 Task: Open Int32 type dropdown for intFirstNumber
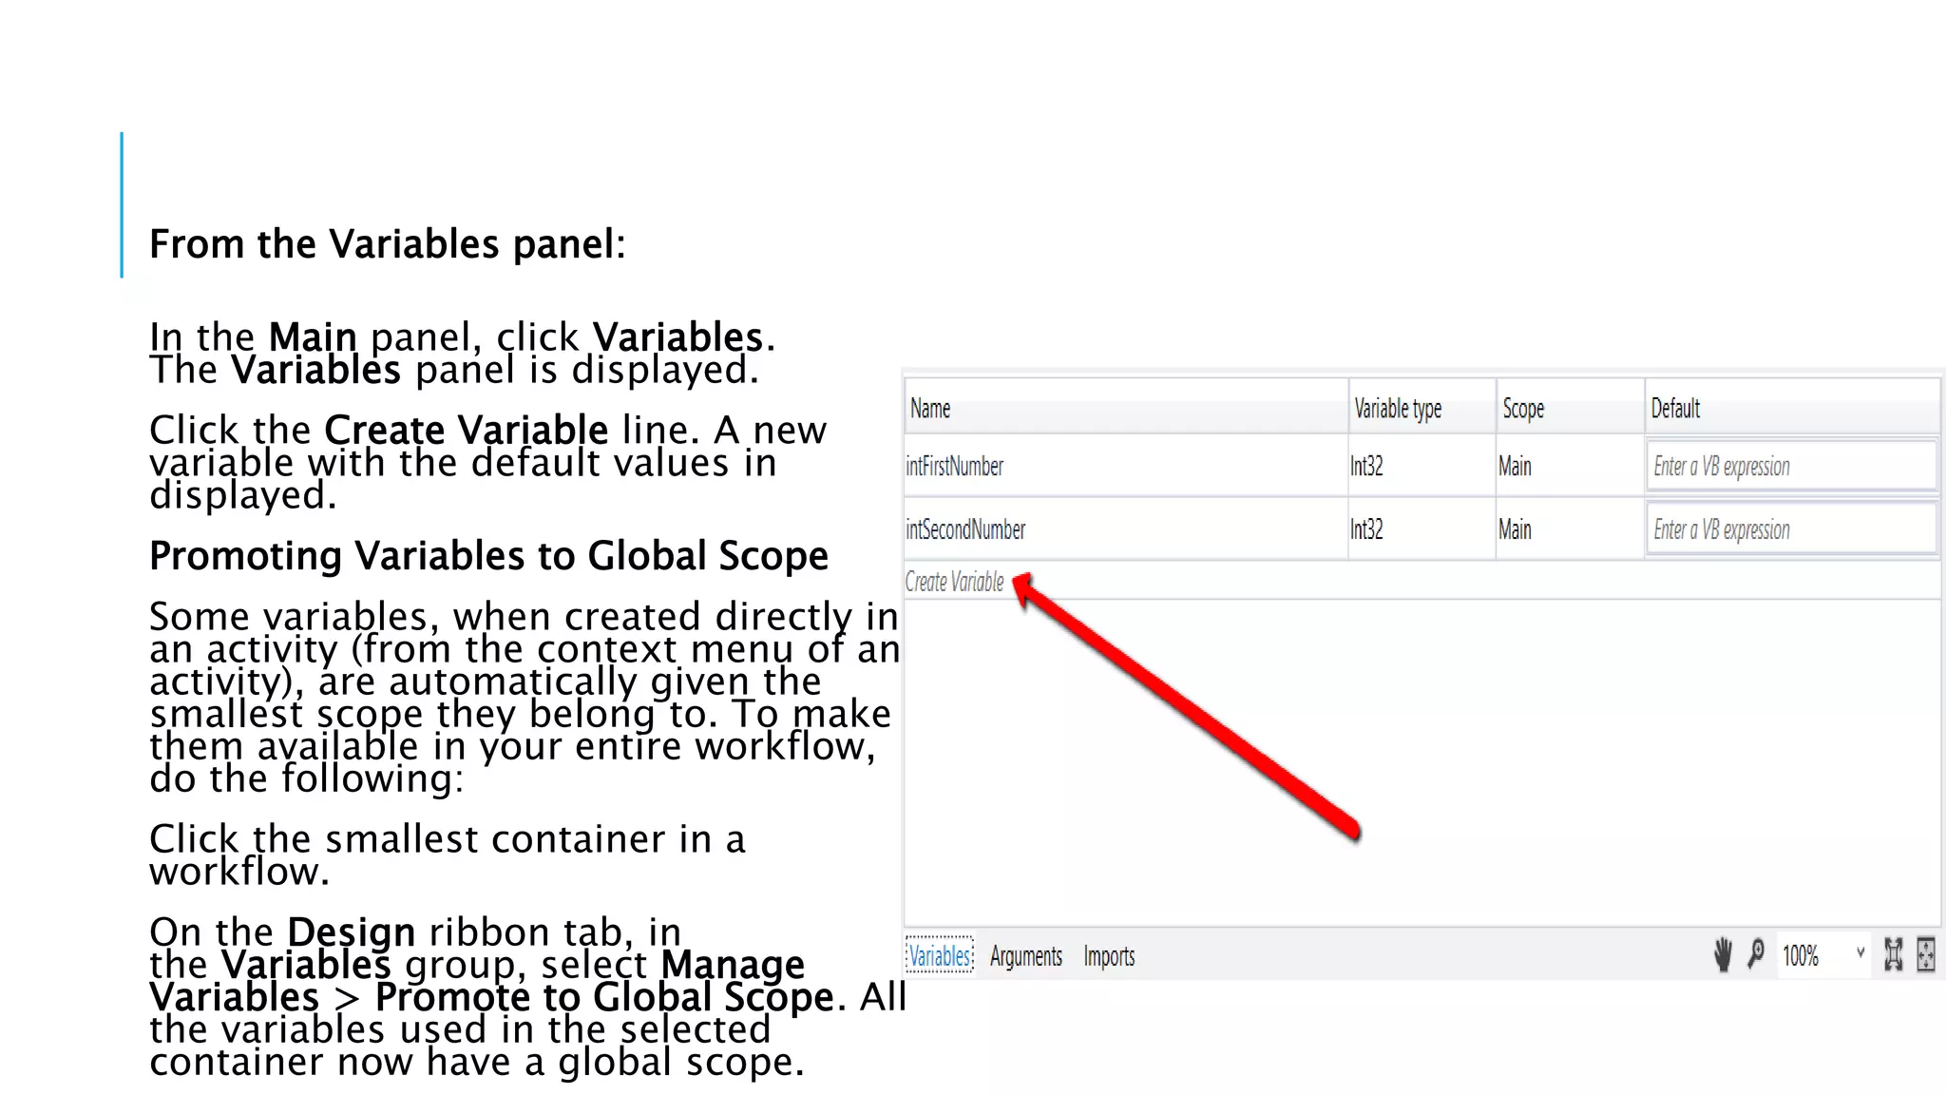(1366, 466)
